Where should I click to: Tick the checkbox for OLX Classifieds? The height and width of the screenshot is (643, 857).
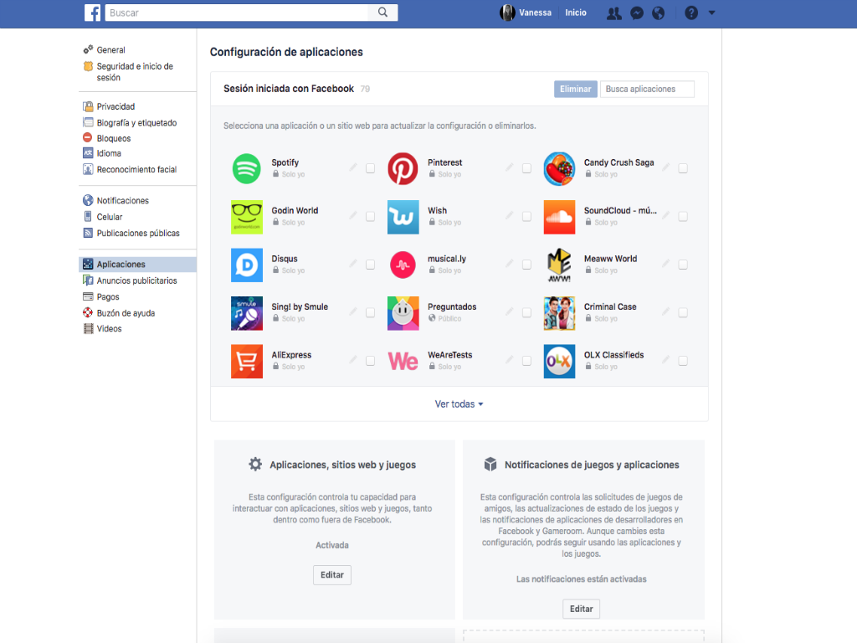[x=683, y=361]
